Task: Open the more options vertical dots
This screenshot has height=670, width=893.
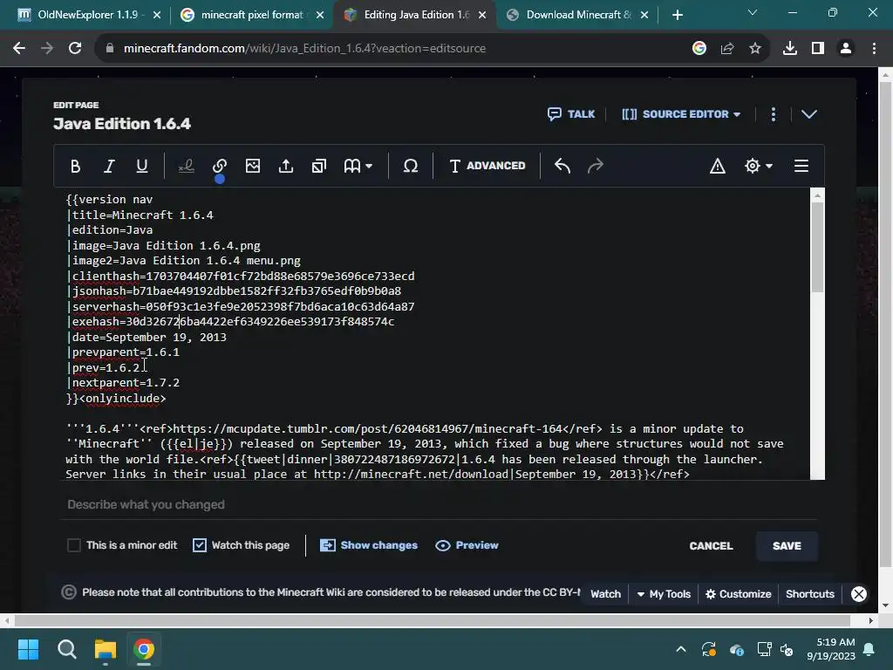Action: [773, 114]
